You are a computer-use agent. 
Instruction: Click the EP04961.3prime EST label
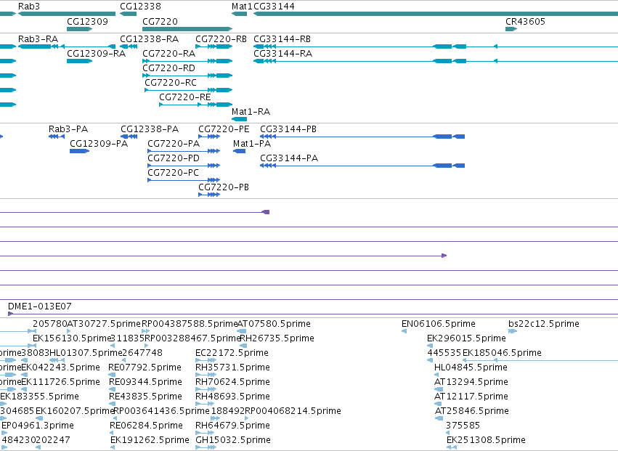pos(38,426)
